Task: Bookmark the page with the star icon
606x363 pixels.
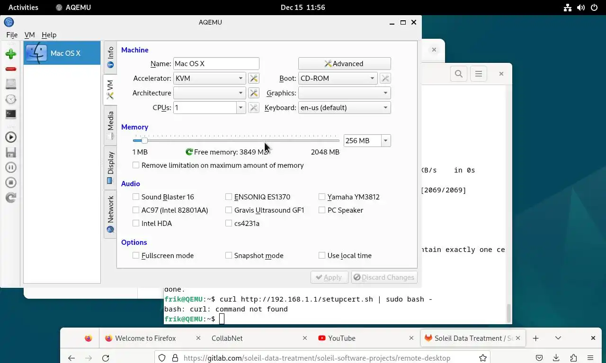Action: (x=483, y=358)
